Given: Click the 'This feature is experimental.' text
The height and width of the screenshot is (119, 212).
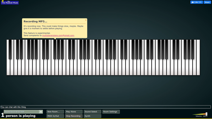Looking at the screenshot, I should (x=37, y=33).
